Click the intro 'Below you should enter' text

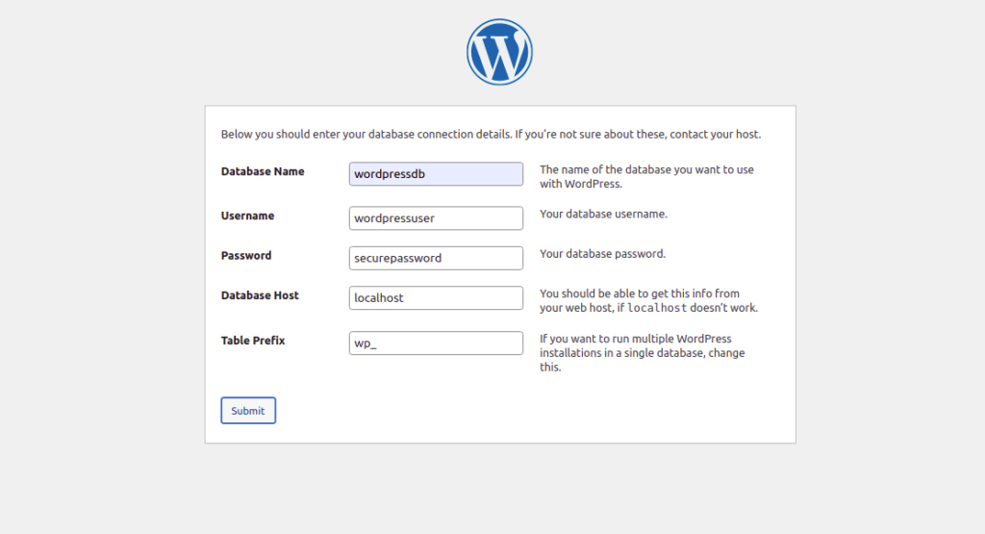tap(491, 135)
